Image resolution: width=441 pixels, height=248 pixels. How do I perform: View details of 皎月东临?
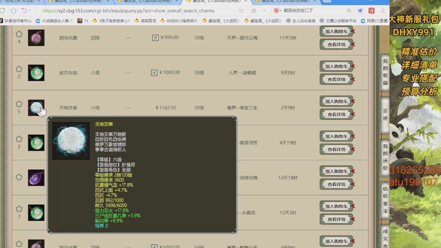337,80
